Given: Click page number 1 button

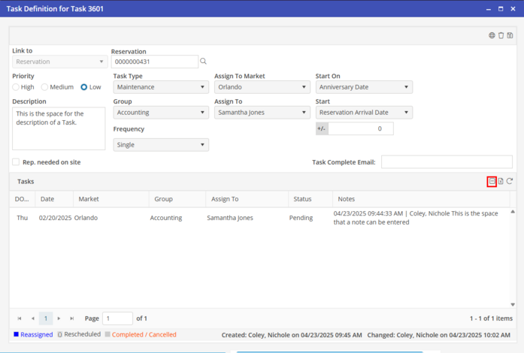Looking at the screenshot, I should click(x=46, y=318).
